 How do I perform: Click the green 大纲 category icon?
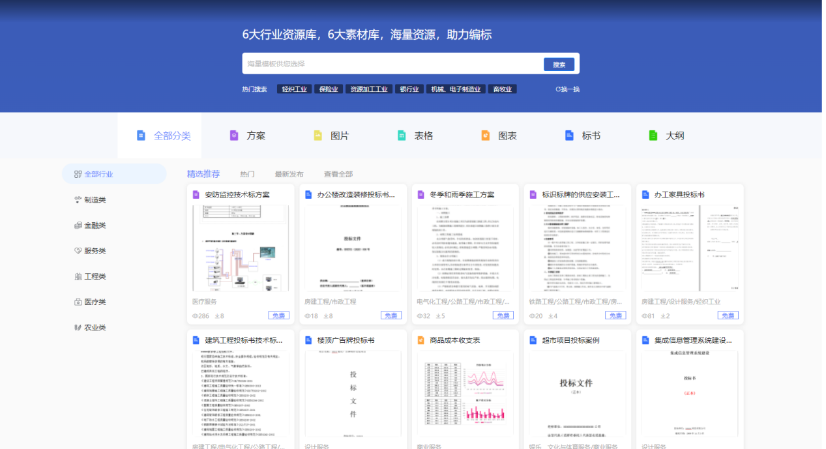click(653, 136)
